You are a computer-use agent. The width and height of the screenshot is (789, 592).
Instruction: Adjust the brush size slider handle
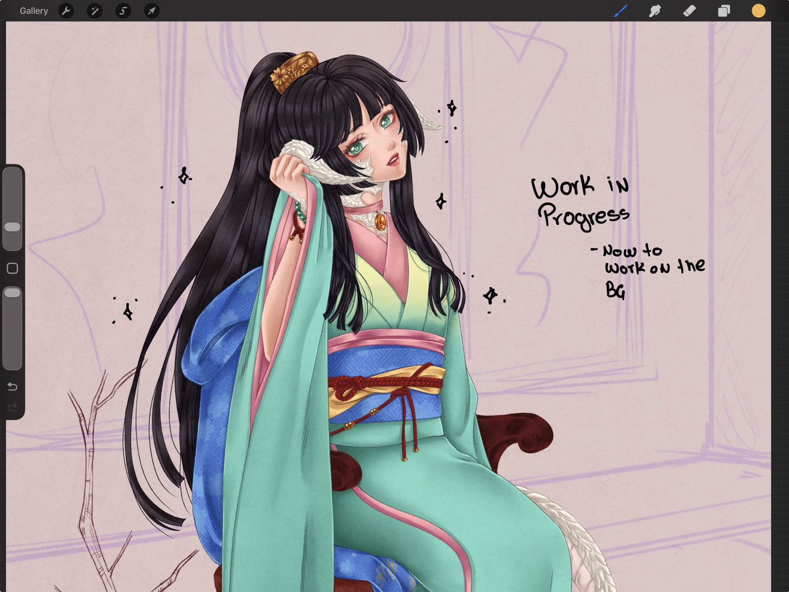(x=12, y=227)
